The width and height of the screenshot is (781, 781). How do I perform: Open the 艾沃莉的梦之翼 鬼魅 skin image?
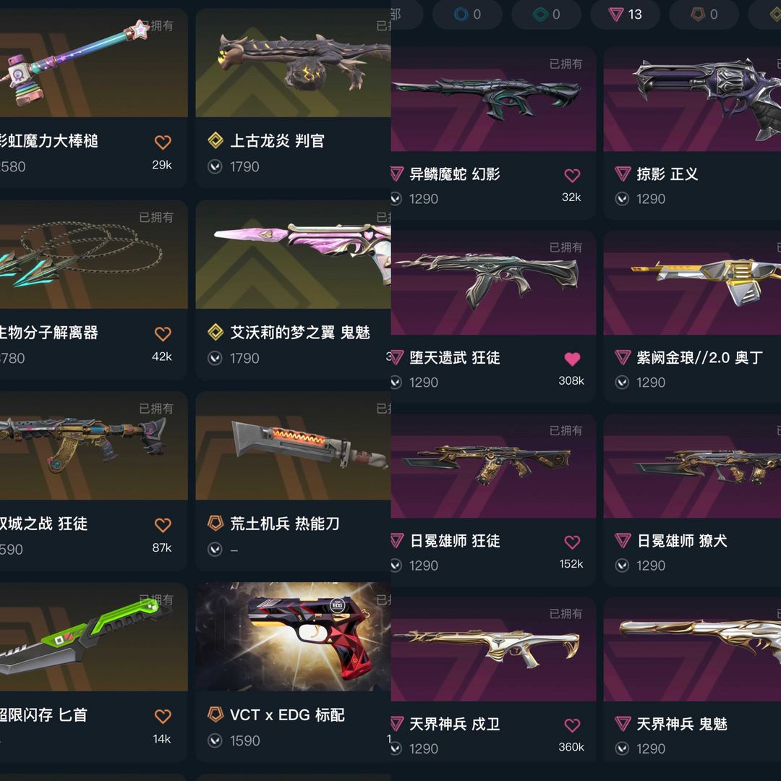294,255
